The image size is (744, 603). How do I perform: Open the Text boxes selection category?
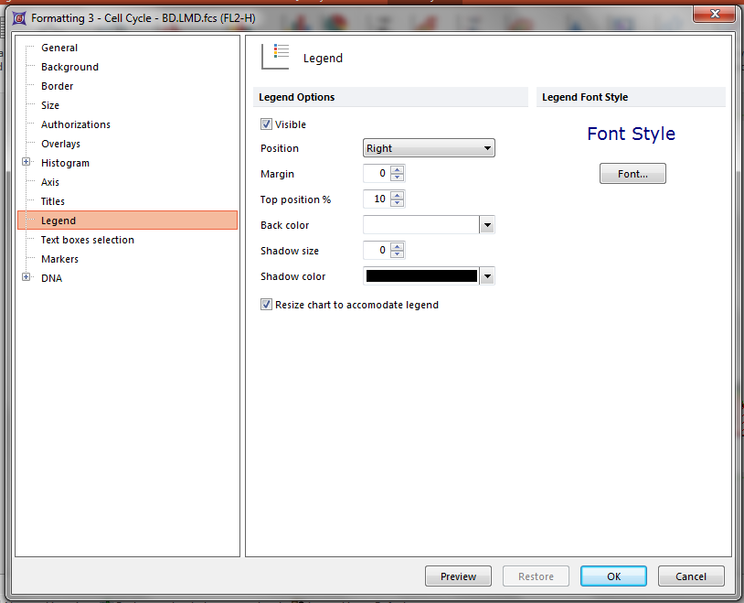point(87,240)
